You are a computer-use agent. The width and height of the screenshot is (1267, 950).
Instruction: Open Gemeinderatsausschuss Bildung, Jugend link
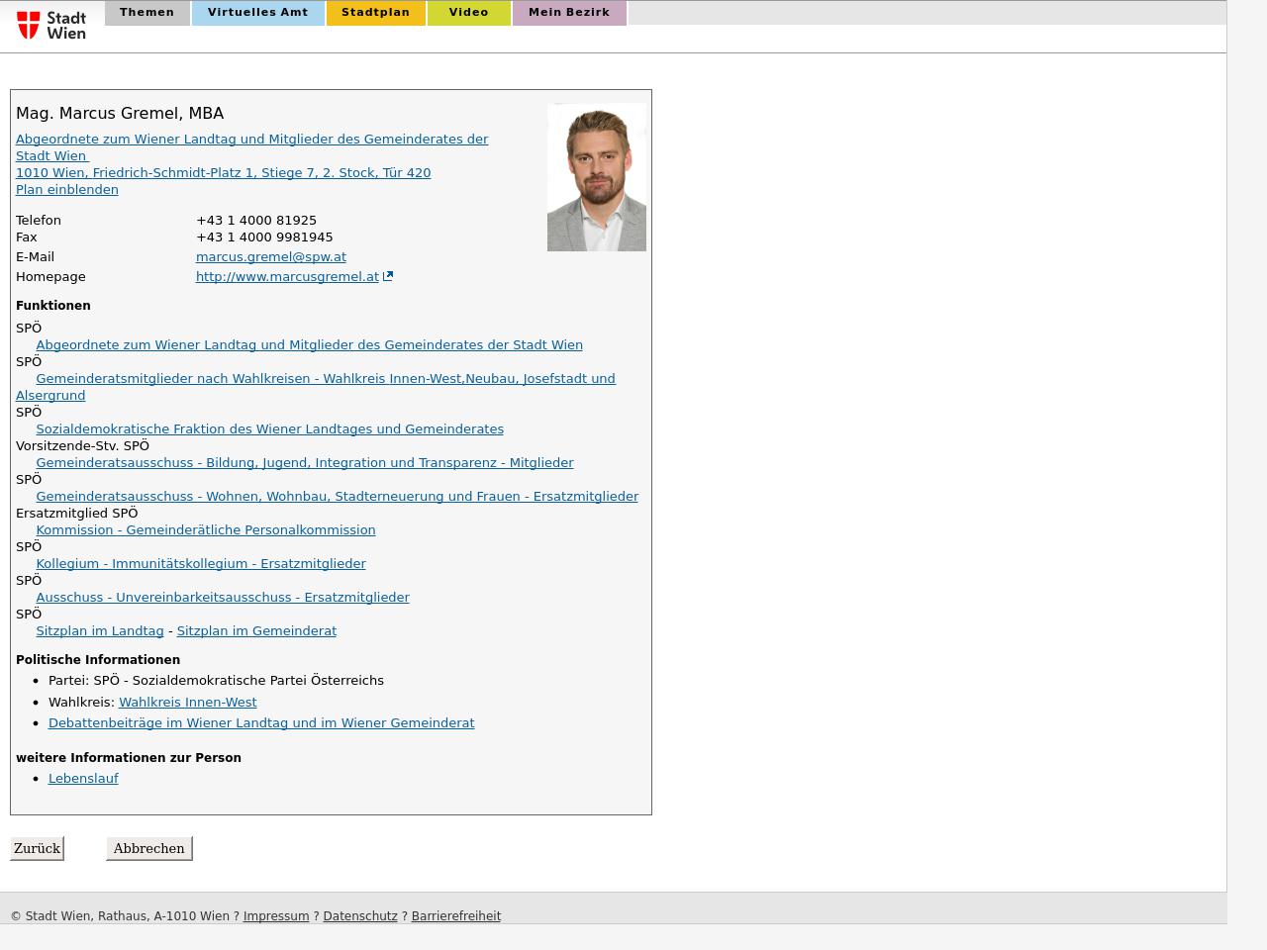click(x=305, y=463)
